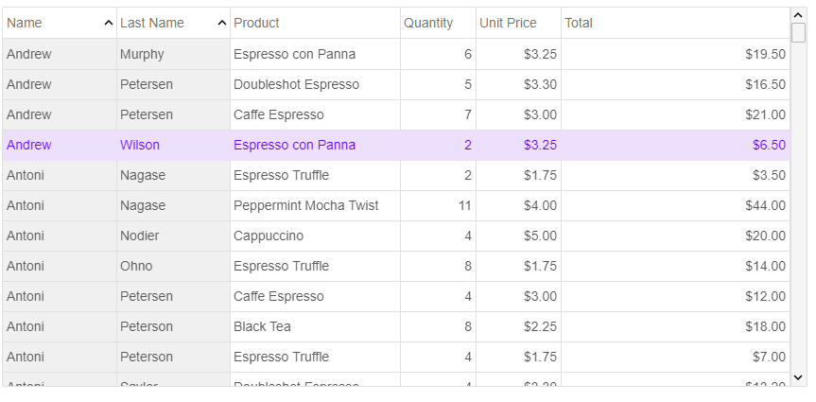
Task: Click the Total column header
Action: [675, 23]
